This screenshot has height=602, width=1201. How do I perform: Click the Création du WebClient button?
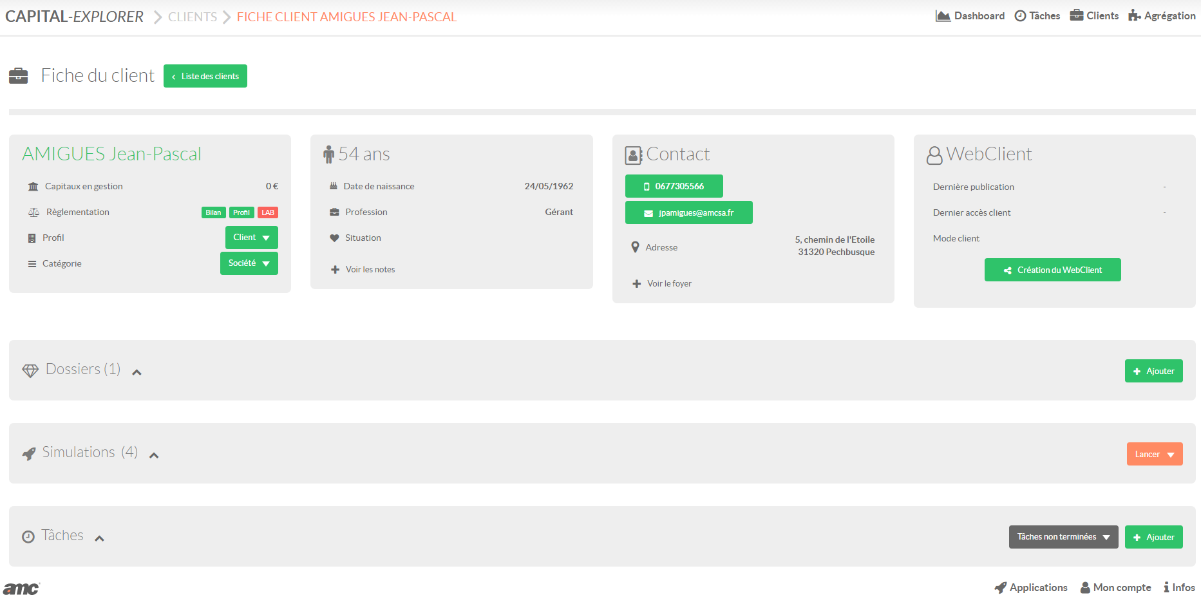tap(1052, 270)
